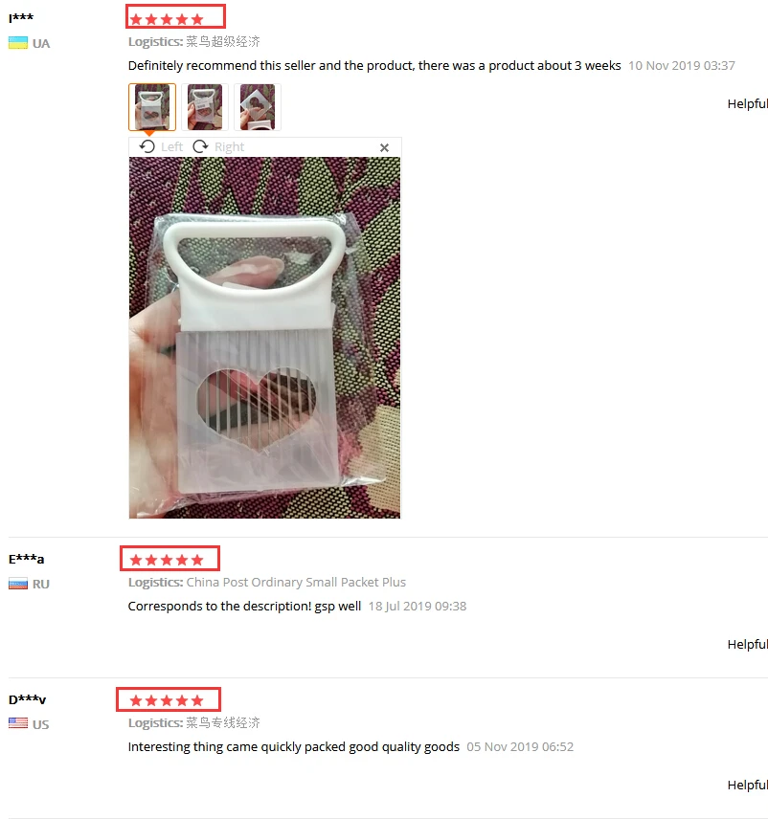This screenshot has width=768, height=819.
Task: Open the third review photo thumbnail
Action: click(258, 107)
